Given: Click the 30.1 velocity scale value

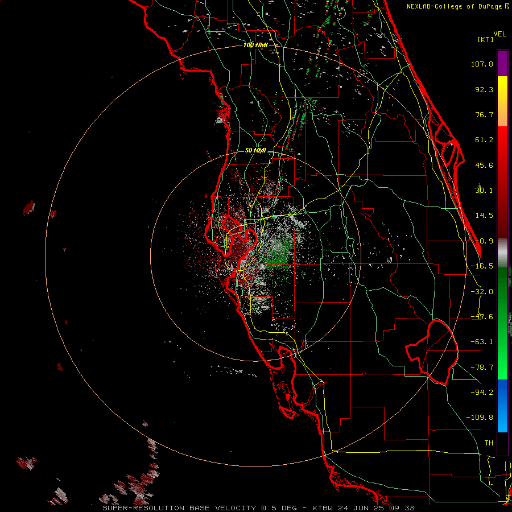Looking at the screenshot, I should pos(484,191).
